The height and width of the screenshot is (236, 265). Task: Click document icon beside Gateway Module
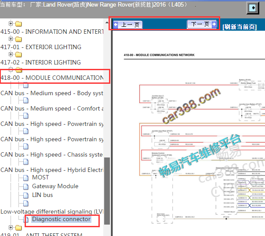(x=26, y=186)
